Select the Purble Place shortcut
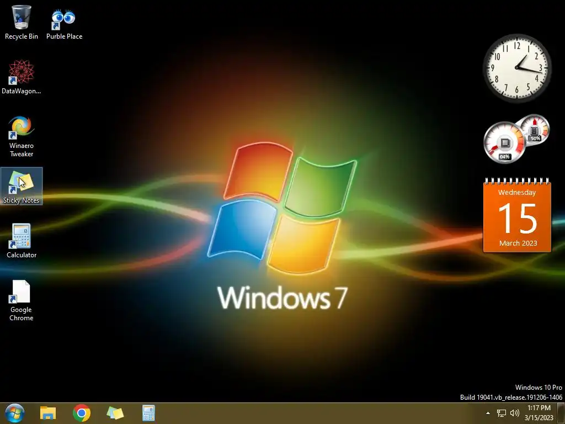 (x=64, y=22)
